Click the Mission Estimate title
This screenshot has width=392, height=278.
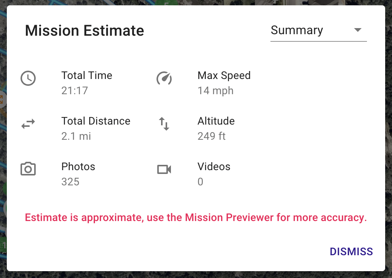tap(84, 30)
